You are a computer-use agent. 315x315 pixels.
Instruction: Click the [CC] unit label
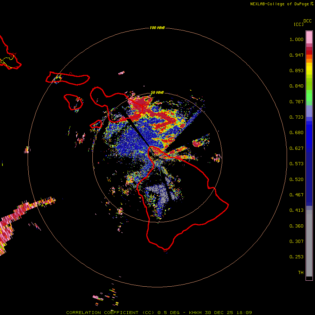(299, 24)
